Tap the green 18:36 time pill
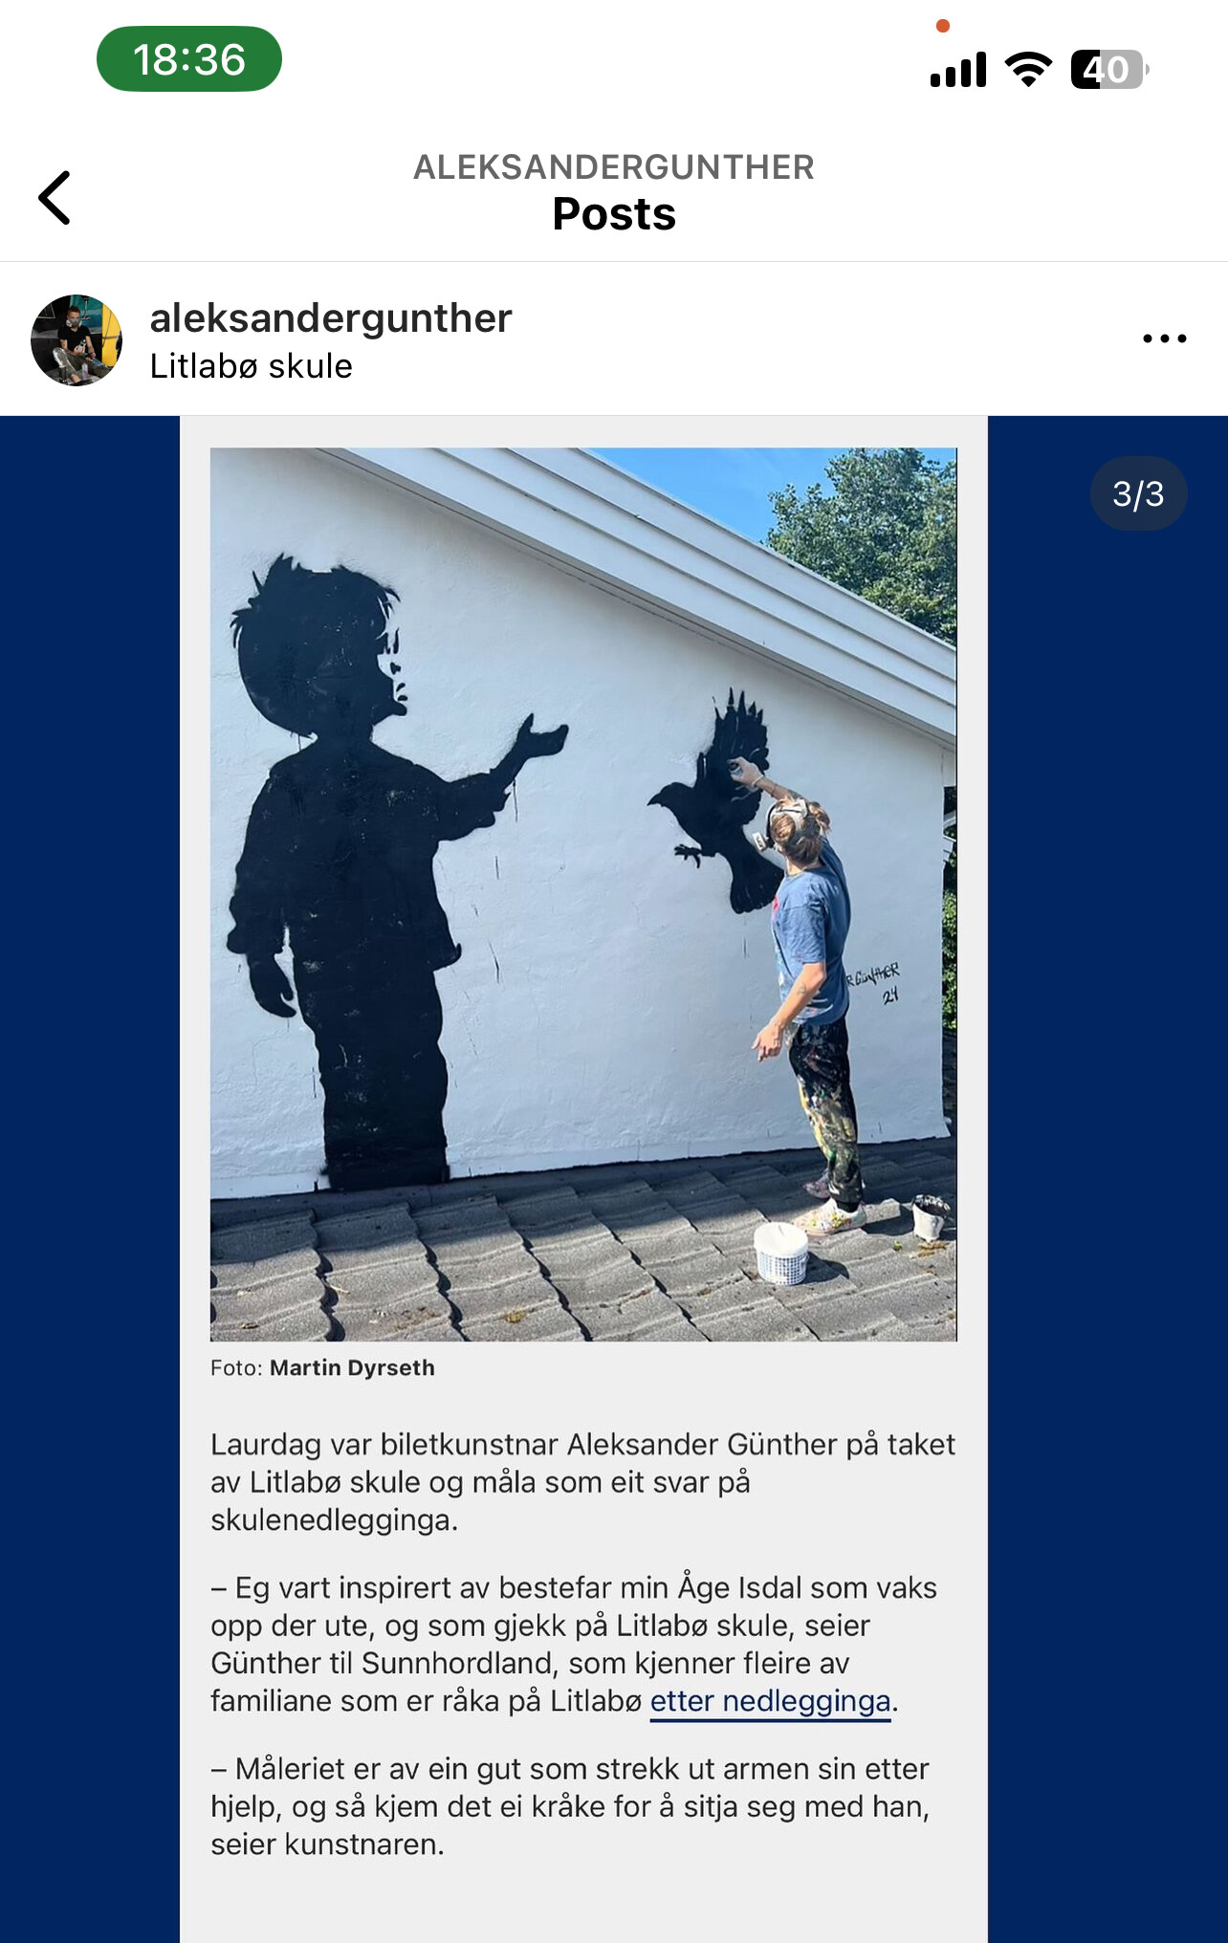This screenshot has height=1943, width=1228. point(189,59)
